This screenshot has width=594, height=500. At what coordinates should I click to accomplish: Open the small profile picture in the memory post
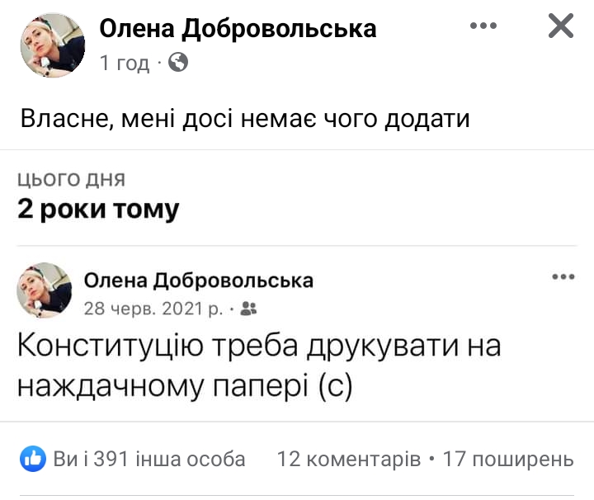coord(45,290)
